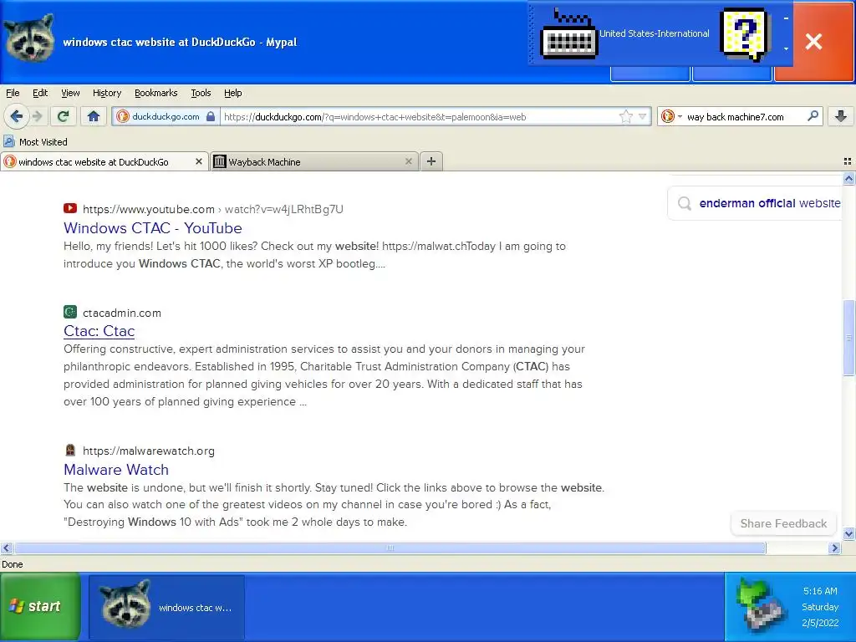Open the Malware Watch result link
This screenshot has height=642, width=856.
tap(116, 470)
